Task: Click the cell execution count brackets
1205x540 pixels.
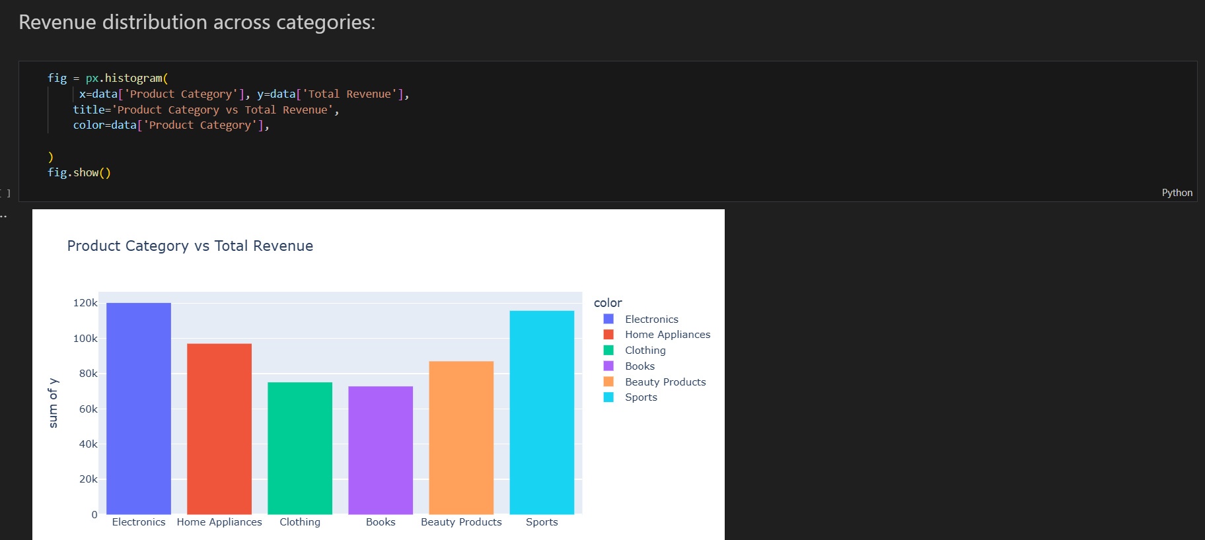Action: point(6,193)
